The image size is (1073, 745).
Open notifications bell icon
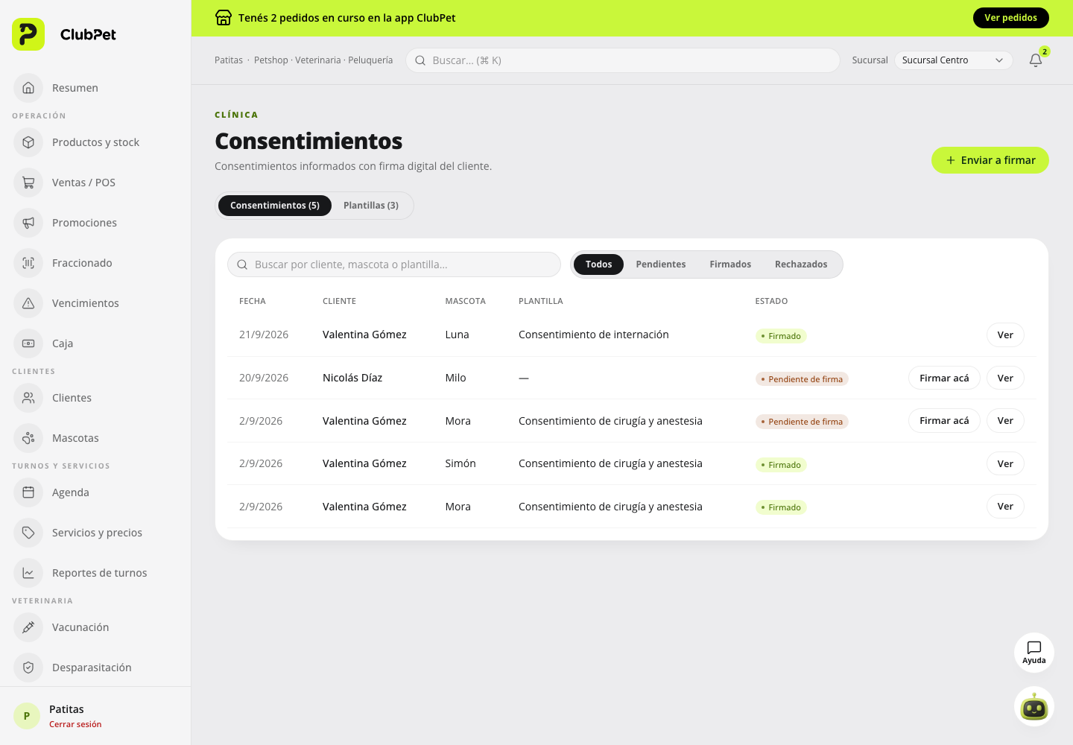[1036, 60]
